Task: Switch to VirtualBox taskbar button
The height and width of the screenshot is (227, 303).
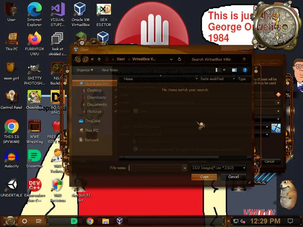Action: (x=120, y=221)
